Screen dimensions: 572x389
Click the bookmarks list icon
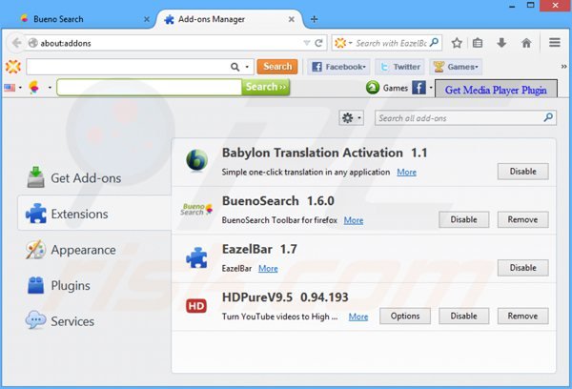click(480, 43)
